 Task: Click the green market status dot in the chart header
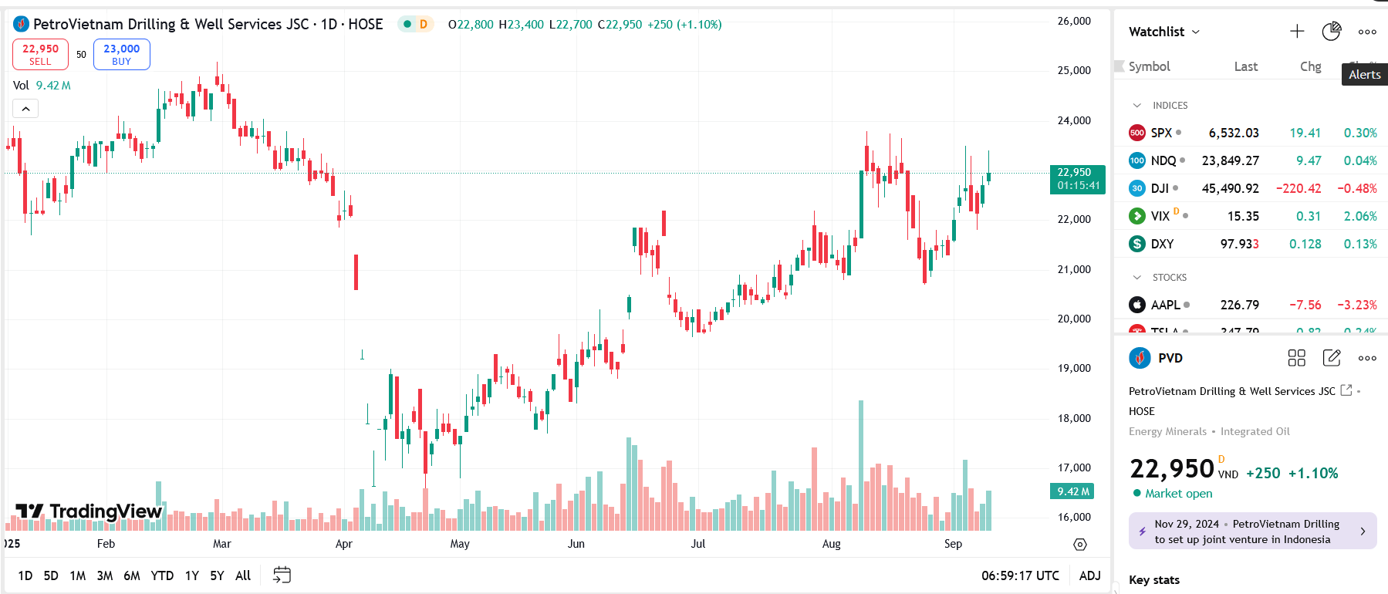click(407, 25)
